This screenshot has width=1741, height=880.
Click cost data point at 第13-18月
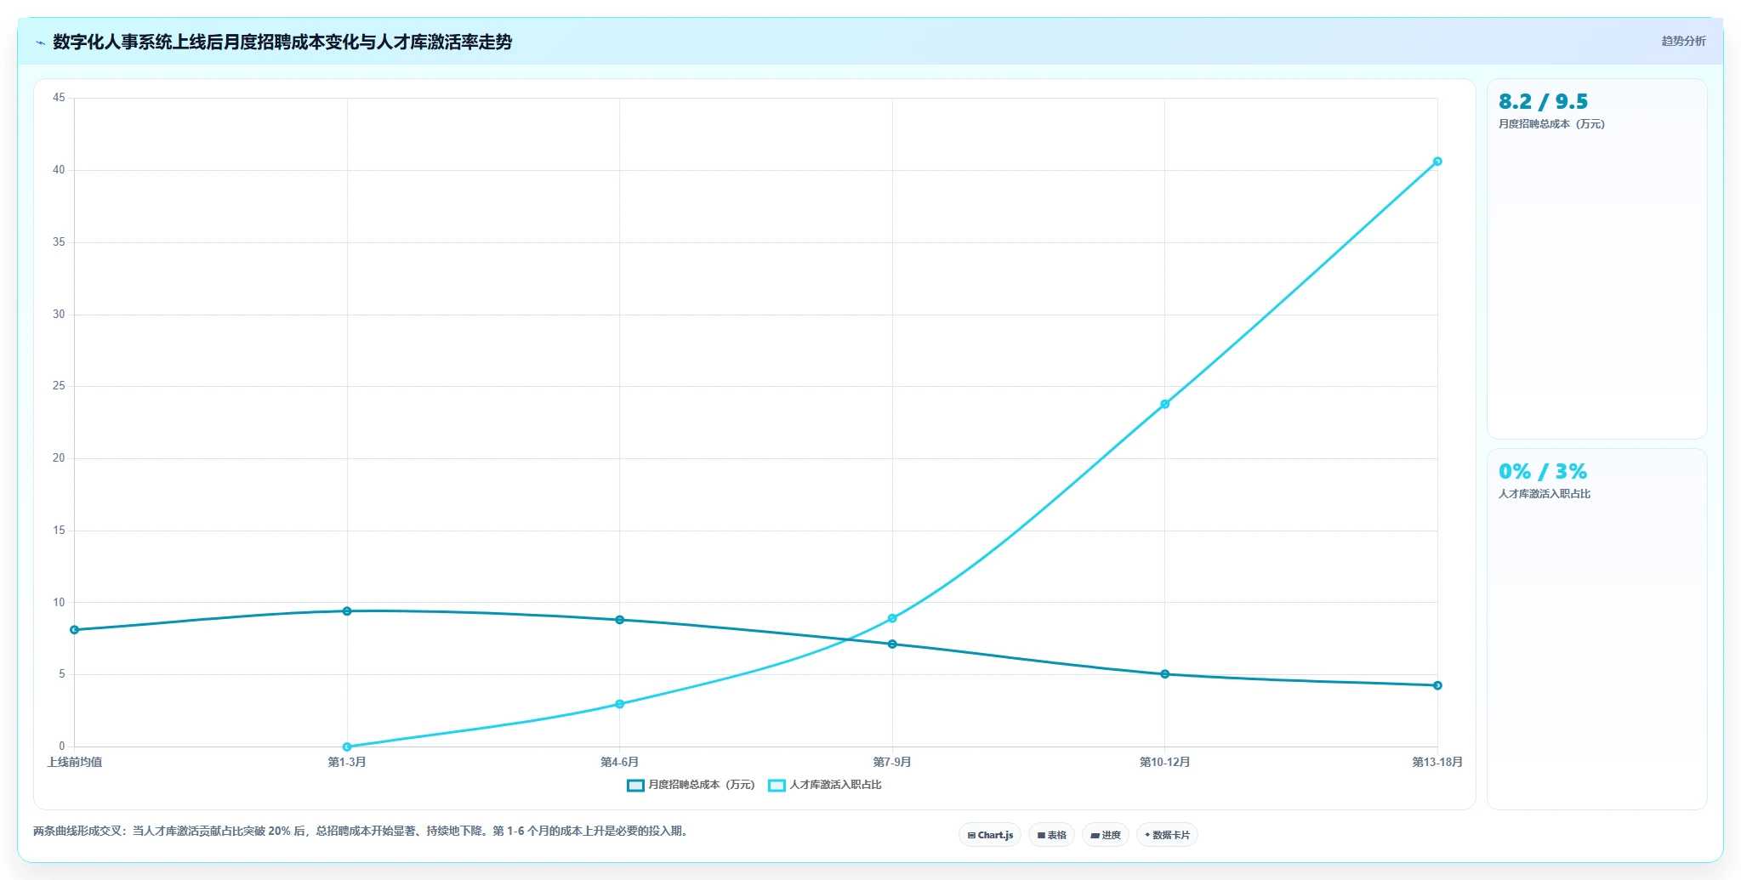click(x=1437, y=685)
